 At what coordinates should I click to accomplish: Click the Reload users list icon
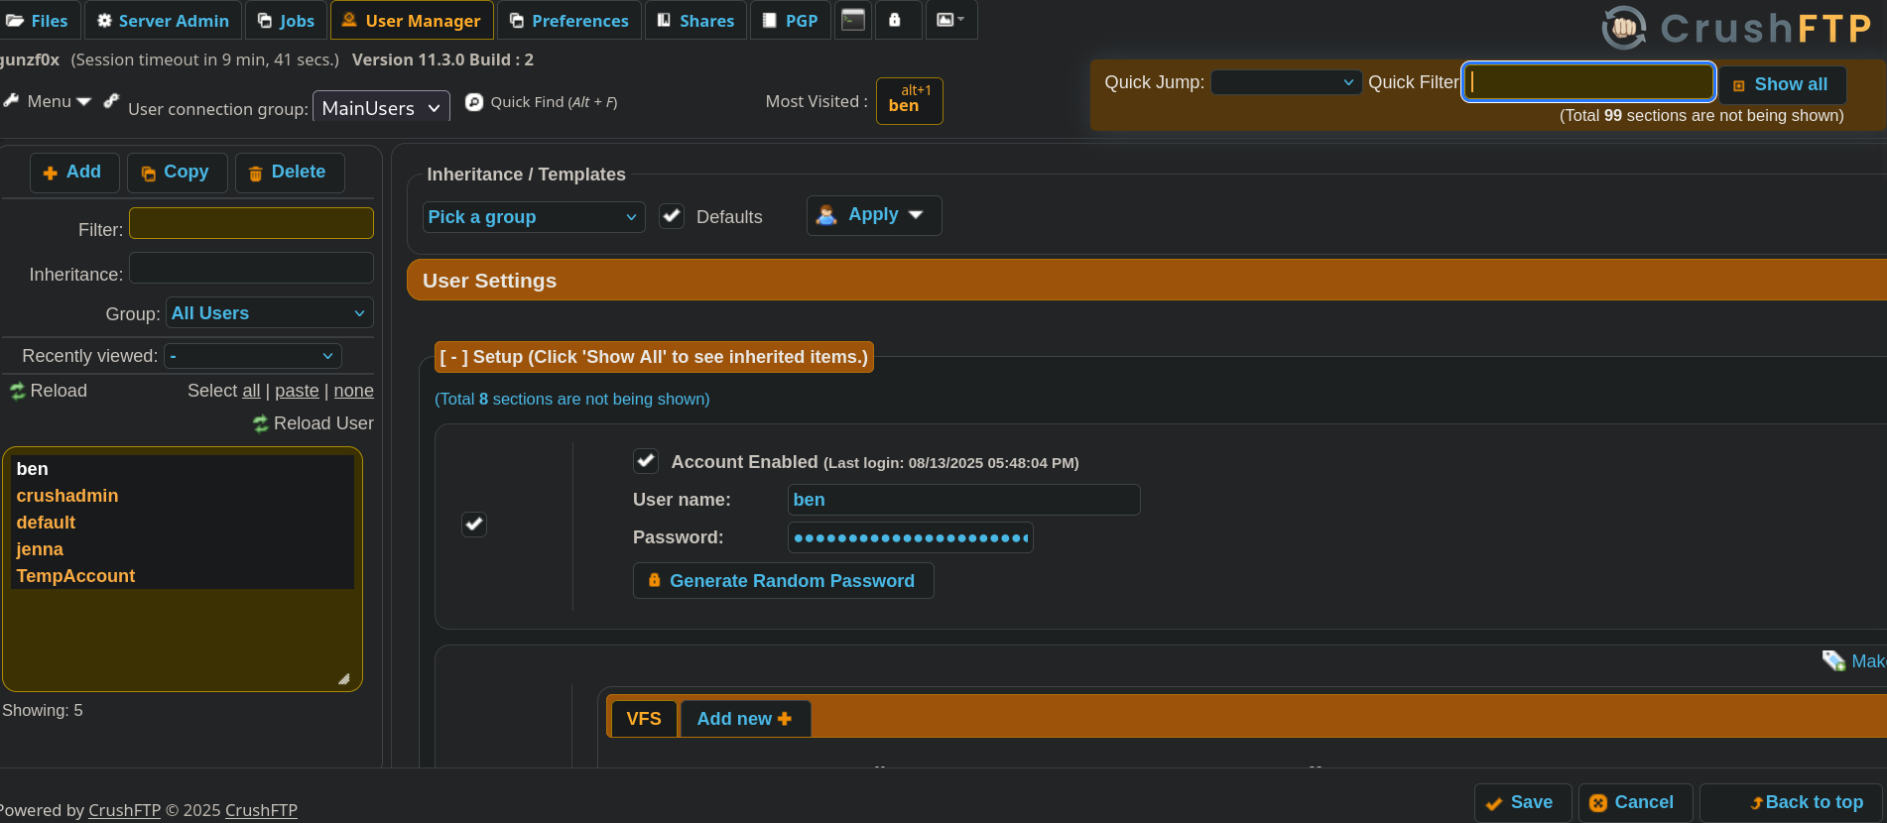tap(18, 391)
